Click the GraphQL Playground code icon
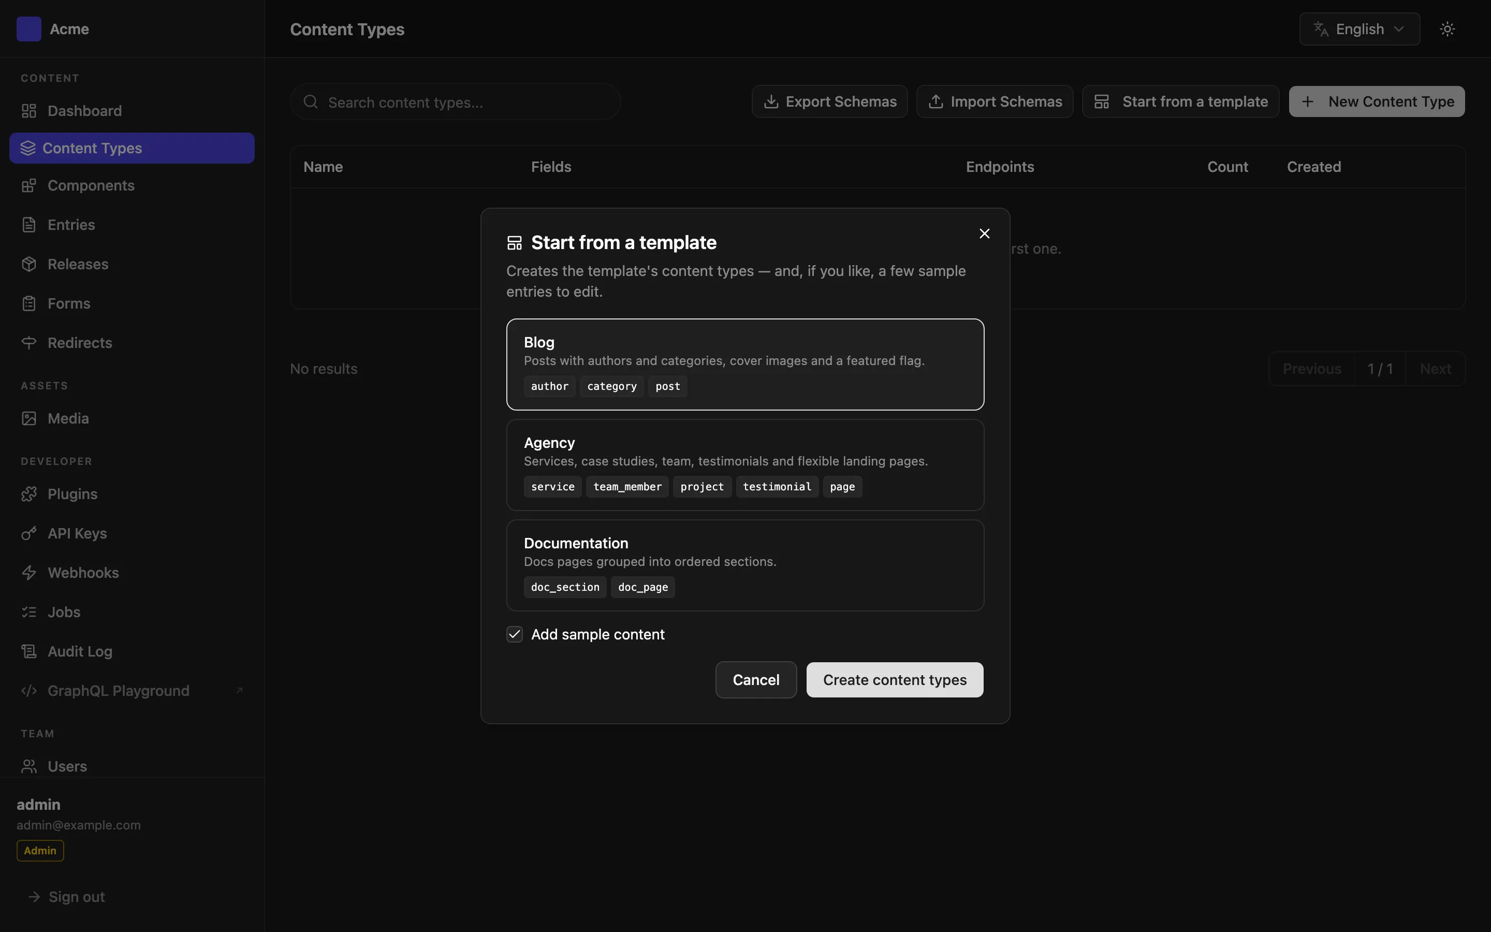 pyautogui.click(x=29, y=691)
